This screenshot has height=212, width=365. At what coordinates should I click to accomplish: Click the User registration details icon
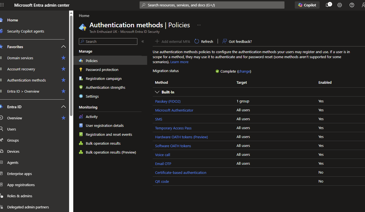81,125
